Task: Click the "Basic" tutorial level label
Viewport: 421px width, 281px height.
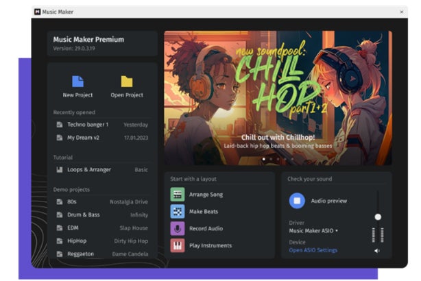Action: coord(141,169)
